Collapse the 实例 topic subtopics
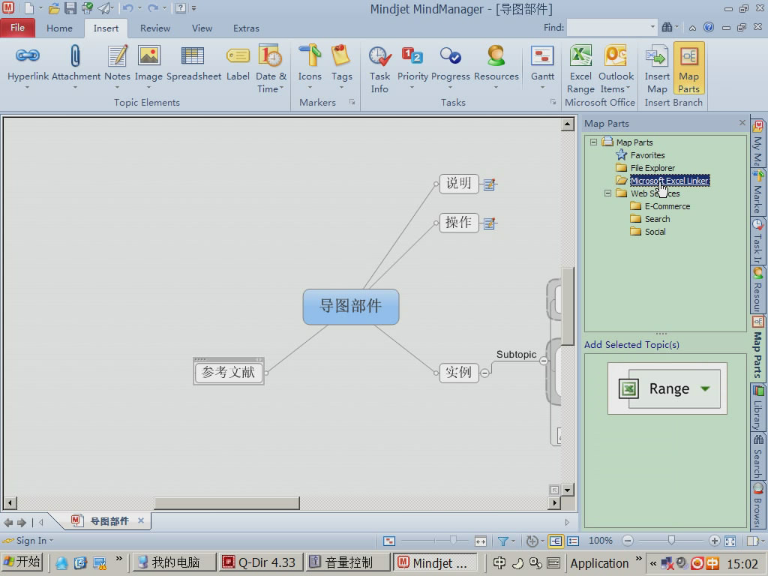 coord(484,373)
